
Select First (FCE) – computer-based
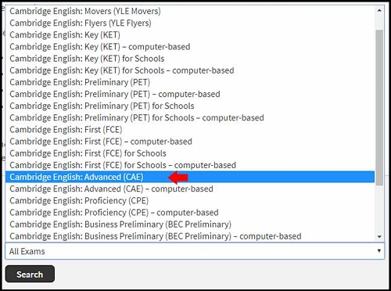pyautogui.click(x=190, y=142)
